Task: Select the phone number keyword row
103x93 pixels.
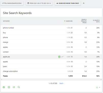Action: pos(51,28)
